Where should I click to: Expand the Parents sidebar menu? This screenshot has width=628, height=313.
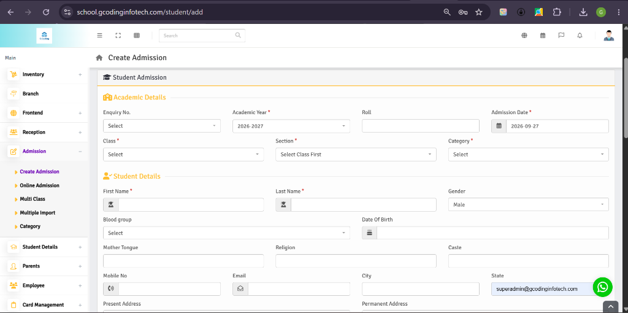pyautogui.click(x=44, y=266)
